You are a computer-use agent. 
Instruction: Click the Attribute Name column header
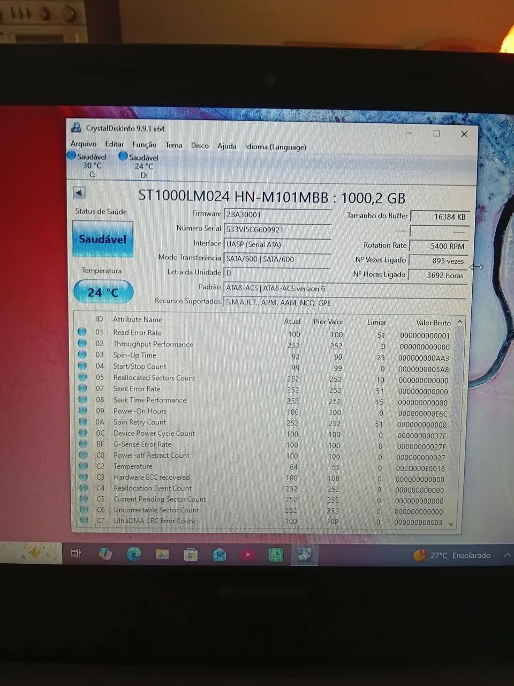pos(137,319)
